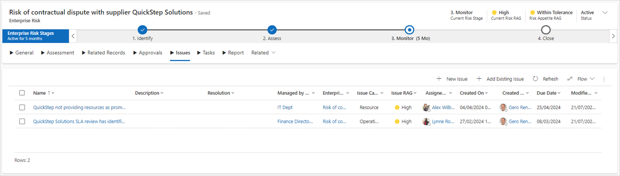Click the '3. Monitor' Current Risk Stage header field
Screen dimensions: 620x176
pos(466,15)
